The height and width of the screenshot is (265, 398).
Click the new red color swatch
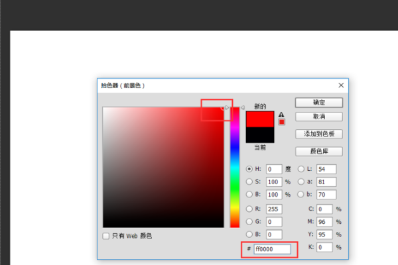[259, 119]
